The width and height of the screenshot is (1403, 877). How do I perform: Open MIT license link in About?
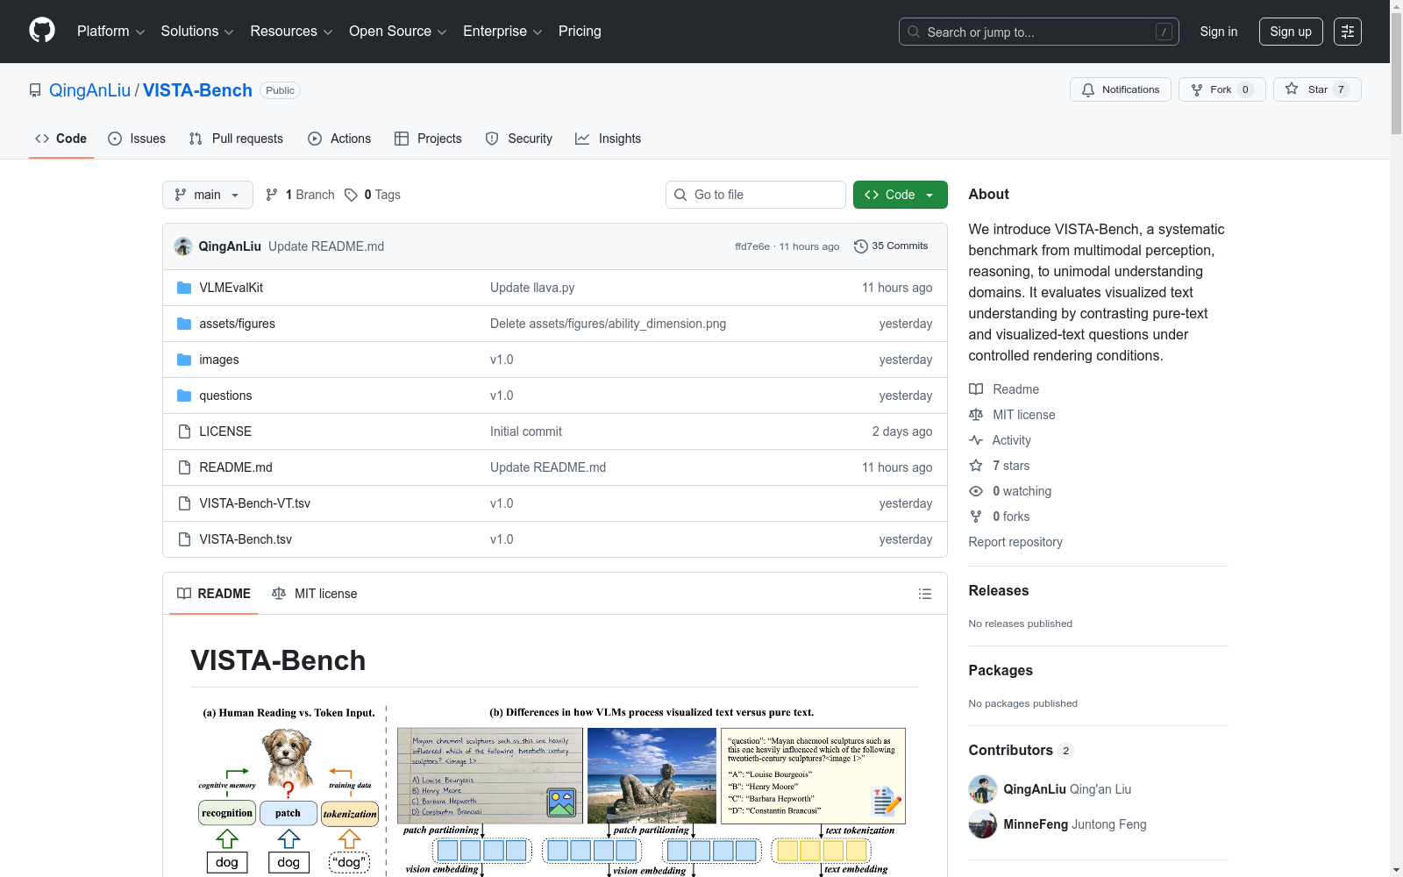tap(1012, 415)
